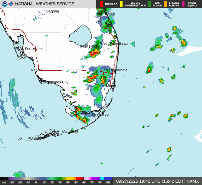The height and width of the screenshot is (185, 202).
Task: Click the dBZ unit label on the color scale
Action: click(108, 182)
